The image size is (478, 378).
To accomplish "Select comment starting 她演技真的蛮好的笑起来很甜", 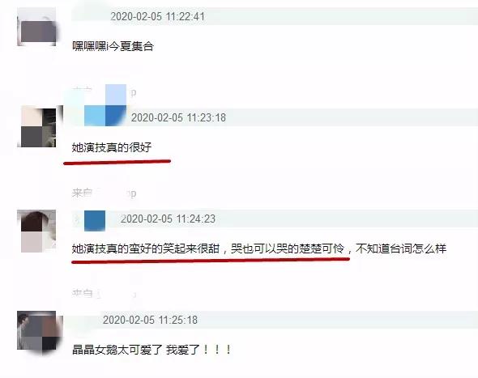I will (x=258, y=248).
